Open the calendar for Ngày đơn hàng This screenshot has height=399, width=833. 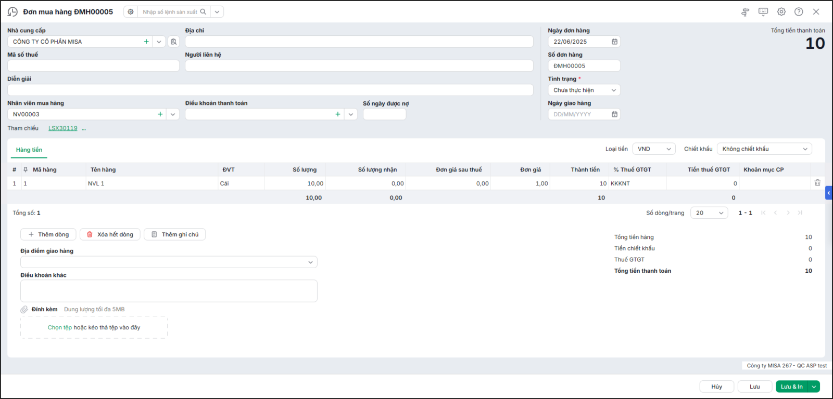pyautogui.click(x=614, y=42)
